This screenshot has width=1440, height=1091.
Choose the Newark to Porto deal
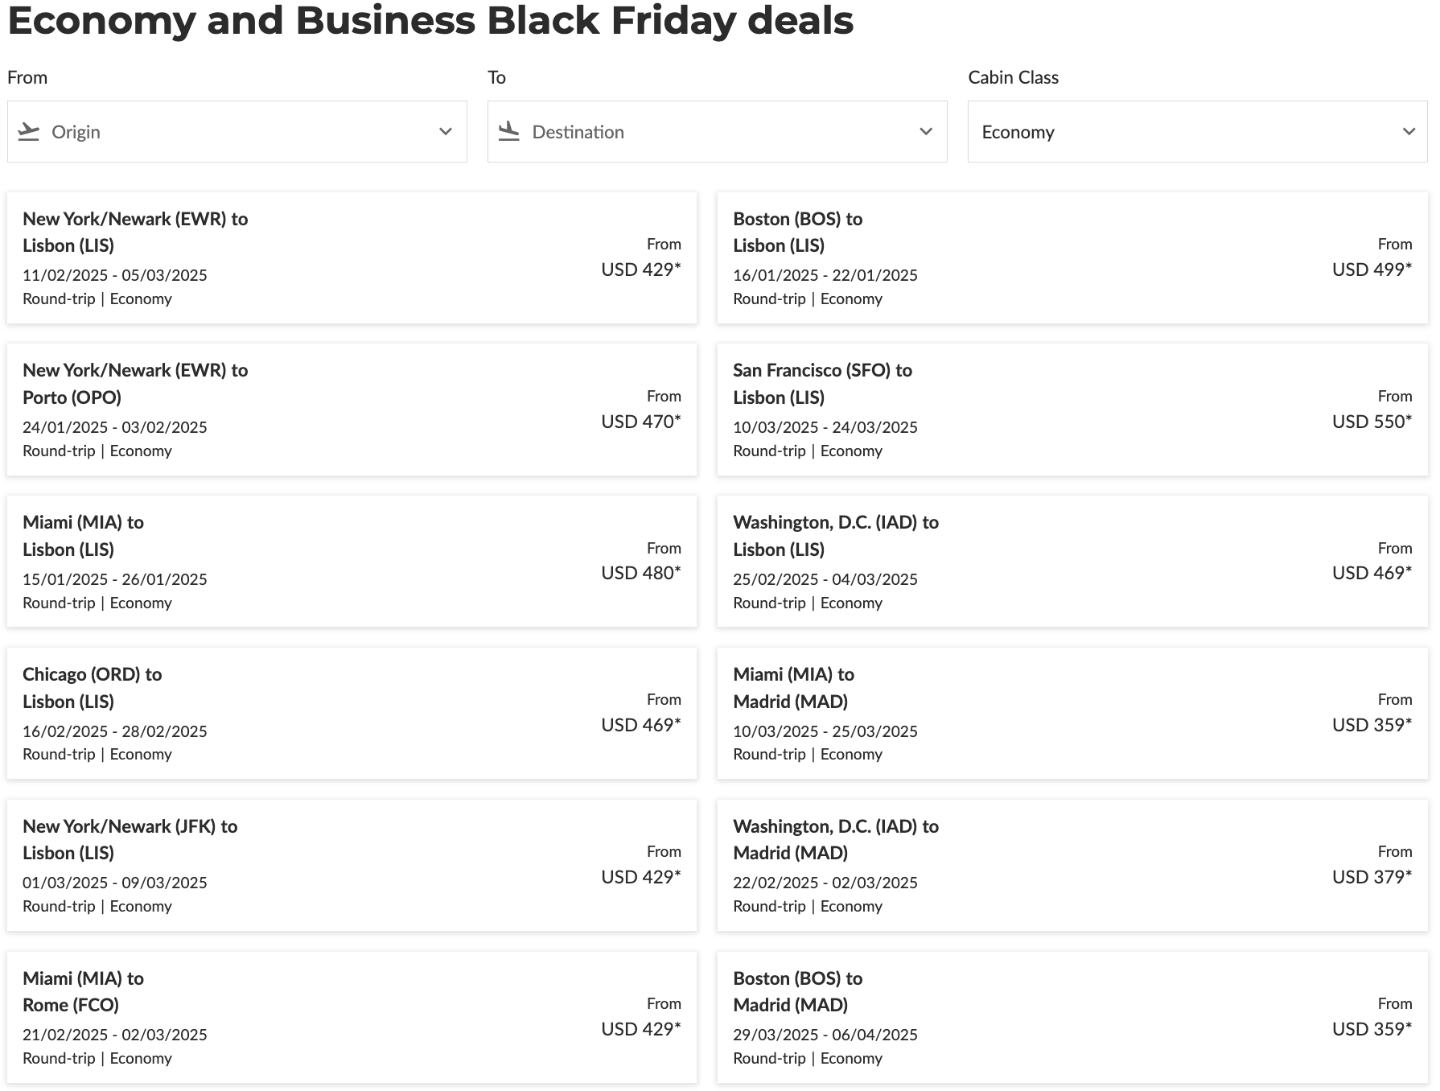coord(352,410)
